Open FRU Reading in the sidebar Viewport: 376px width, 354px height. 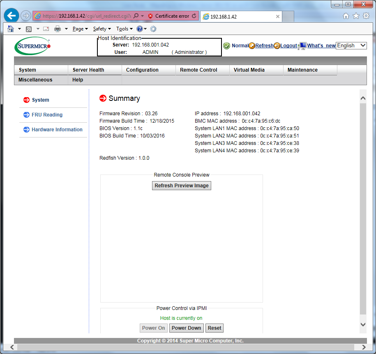(47, 115)
